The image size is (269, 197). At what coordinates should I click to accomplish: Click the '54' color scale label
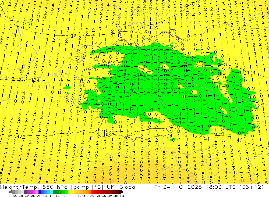click(122, 196)
